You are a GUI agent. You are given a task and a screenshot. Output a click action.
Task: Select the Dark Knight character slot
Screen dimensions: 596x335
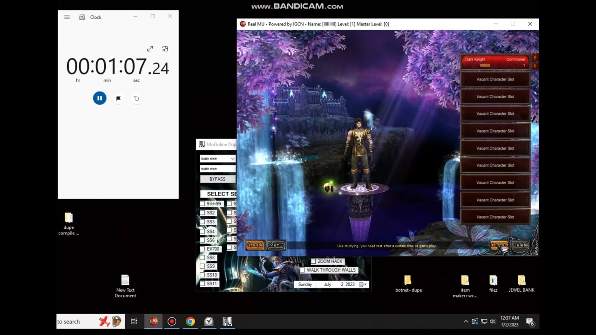pyautogui.click(x=495, y=62)
